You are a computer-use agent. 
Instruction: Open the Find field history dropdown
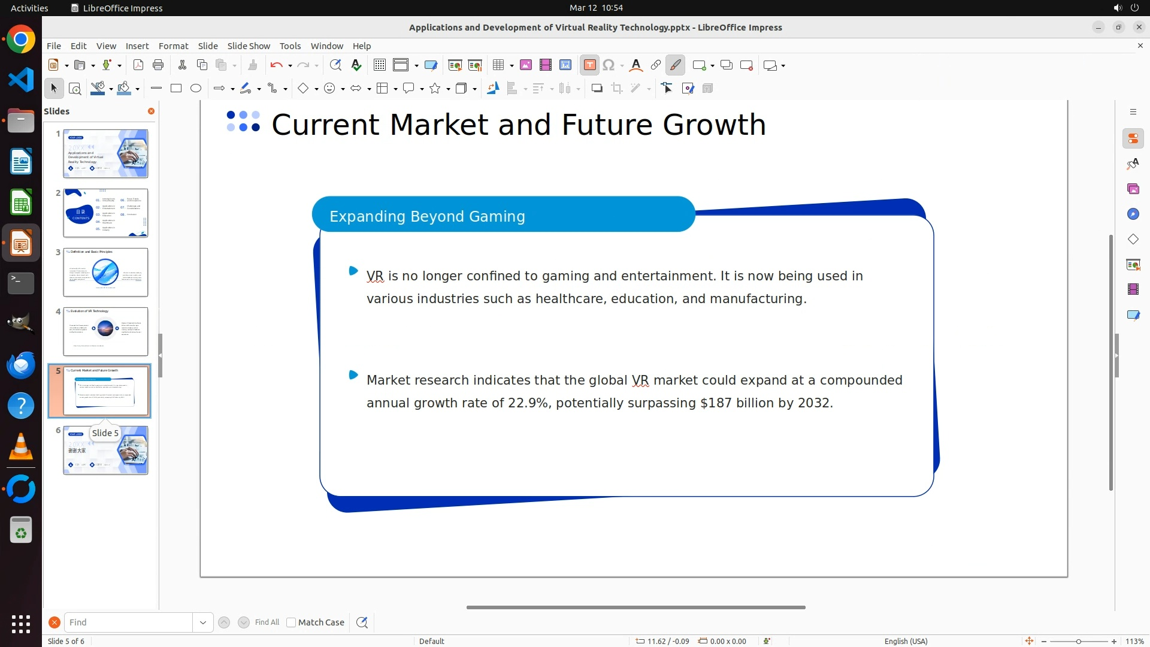coord(202,622)
